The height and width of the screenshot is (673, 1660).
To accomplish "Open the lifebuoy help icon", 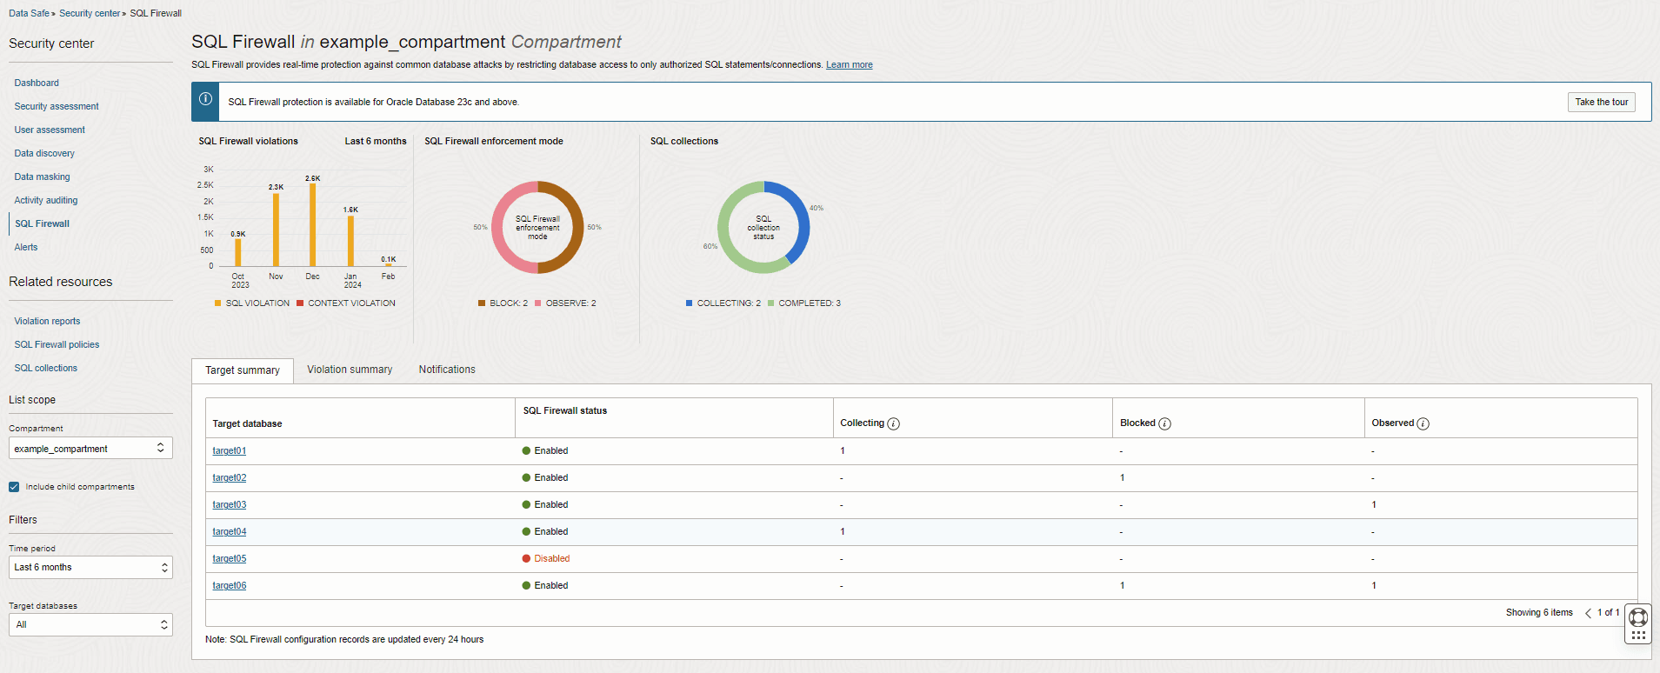I will [x=1638, y=617].
